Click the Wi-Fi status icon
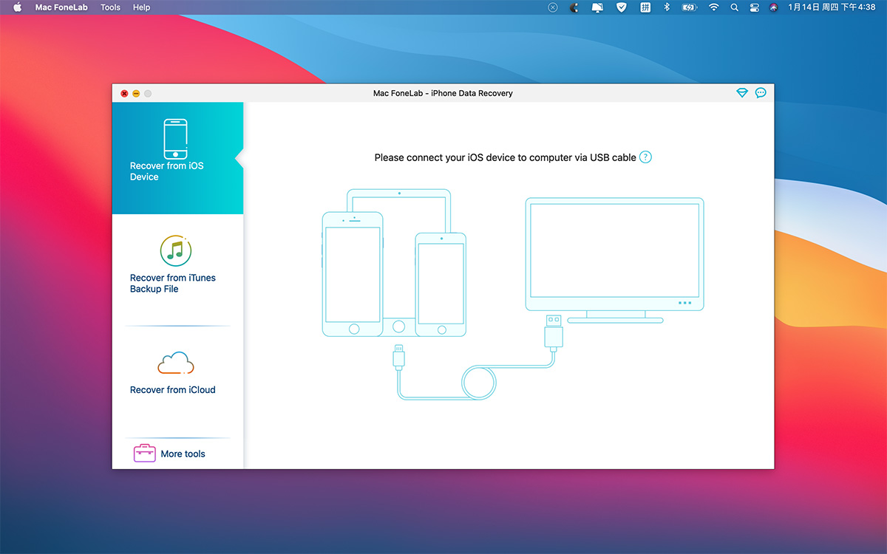 coord(713,7)
